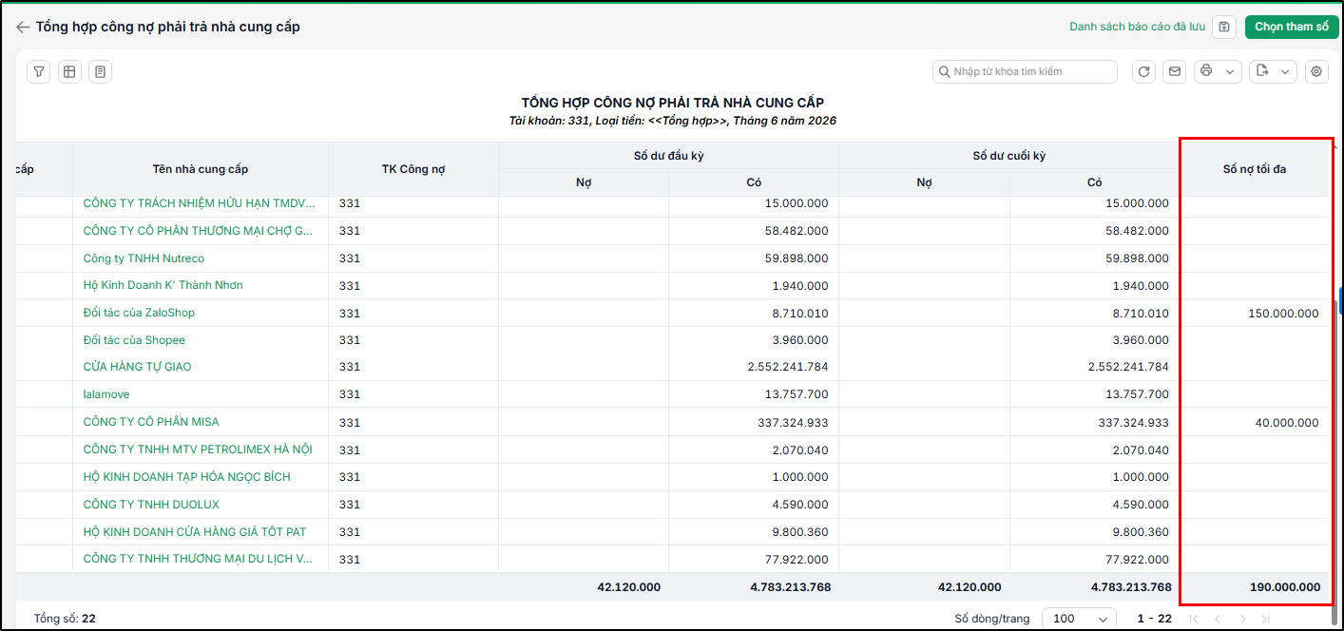Open CÔNG TY TNHH MTV PETROLIMEX HÀ NỘI
Image resolution: width=1344 pixels, height=631 pixels.
pyautogui.click(x=198, y=449)
